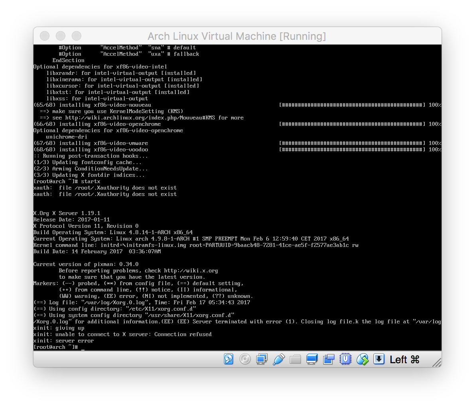Click the zoom button in title bar

[x=77, y=36]
